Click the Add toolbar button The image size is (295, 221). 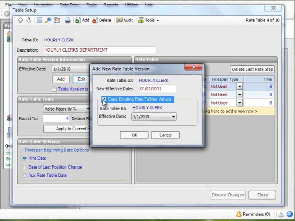pyautogui.click(x=82, y=20)
